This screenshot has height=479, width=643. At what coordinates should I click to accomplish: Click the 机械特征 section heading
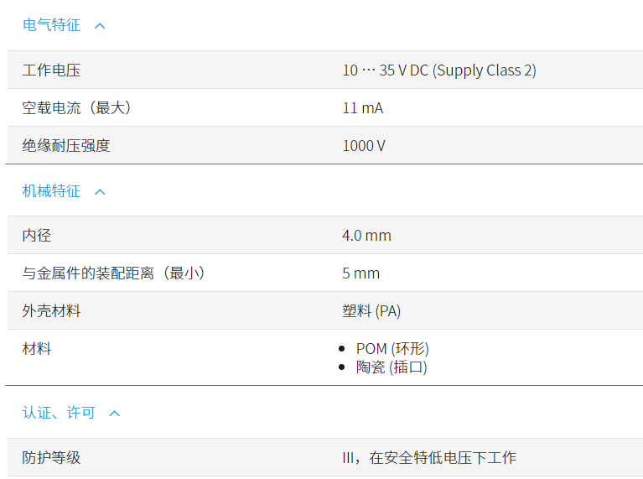52,191
